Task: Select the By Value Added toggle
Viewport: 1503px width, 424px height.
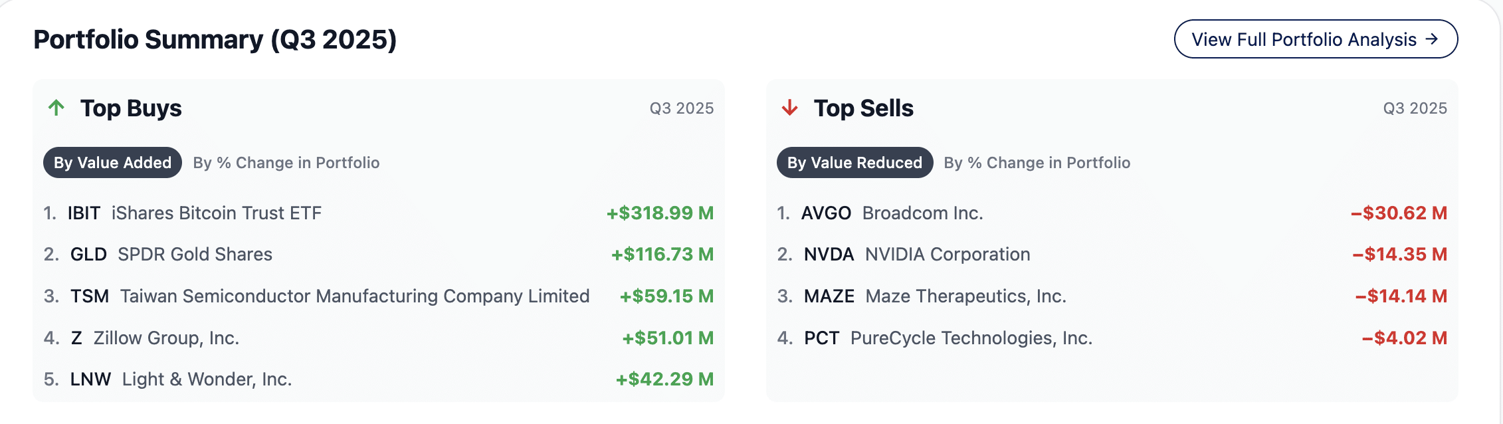Action: pos(112,163)
